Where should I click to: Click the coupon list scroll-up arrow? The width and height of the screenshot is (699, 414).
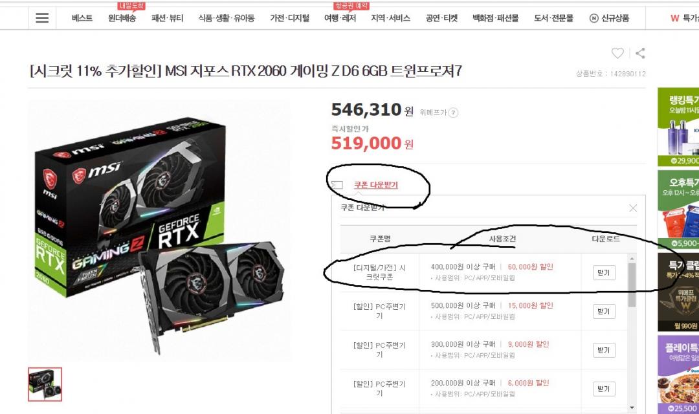click(x=632, y=259)
